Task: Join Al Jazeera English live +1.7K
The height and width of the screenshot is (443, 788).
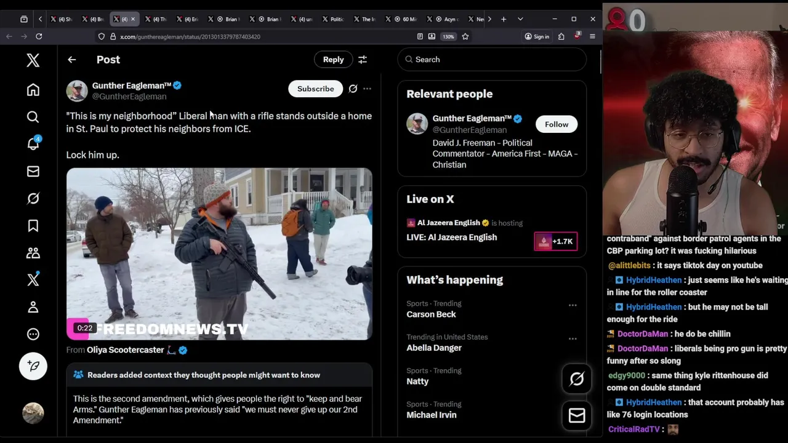Action: coord(555,241)
